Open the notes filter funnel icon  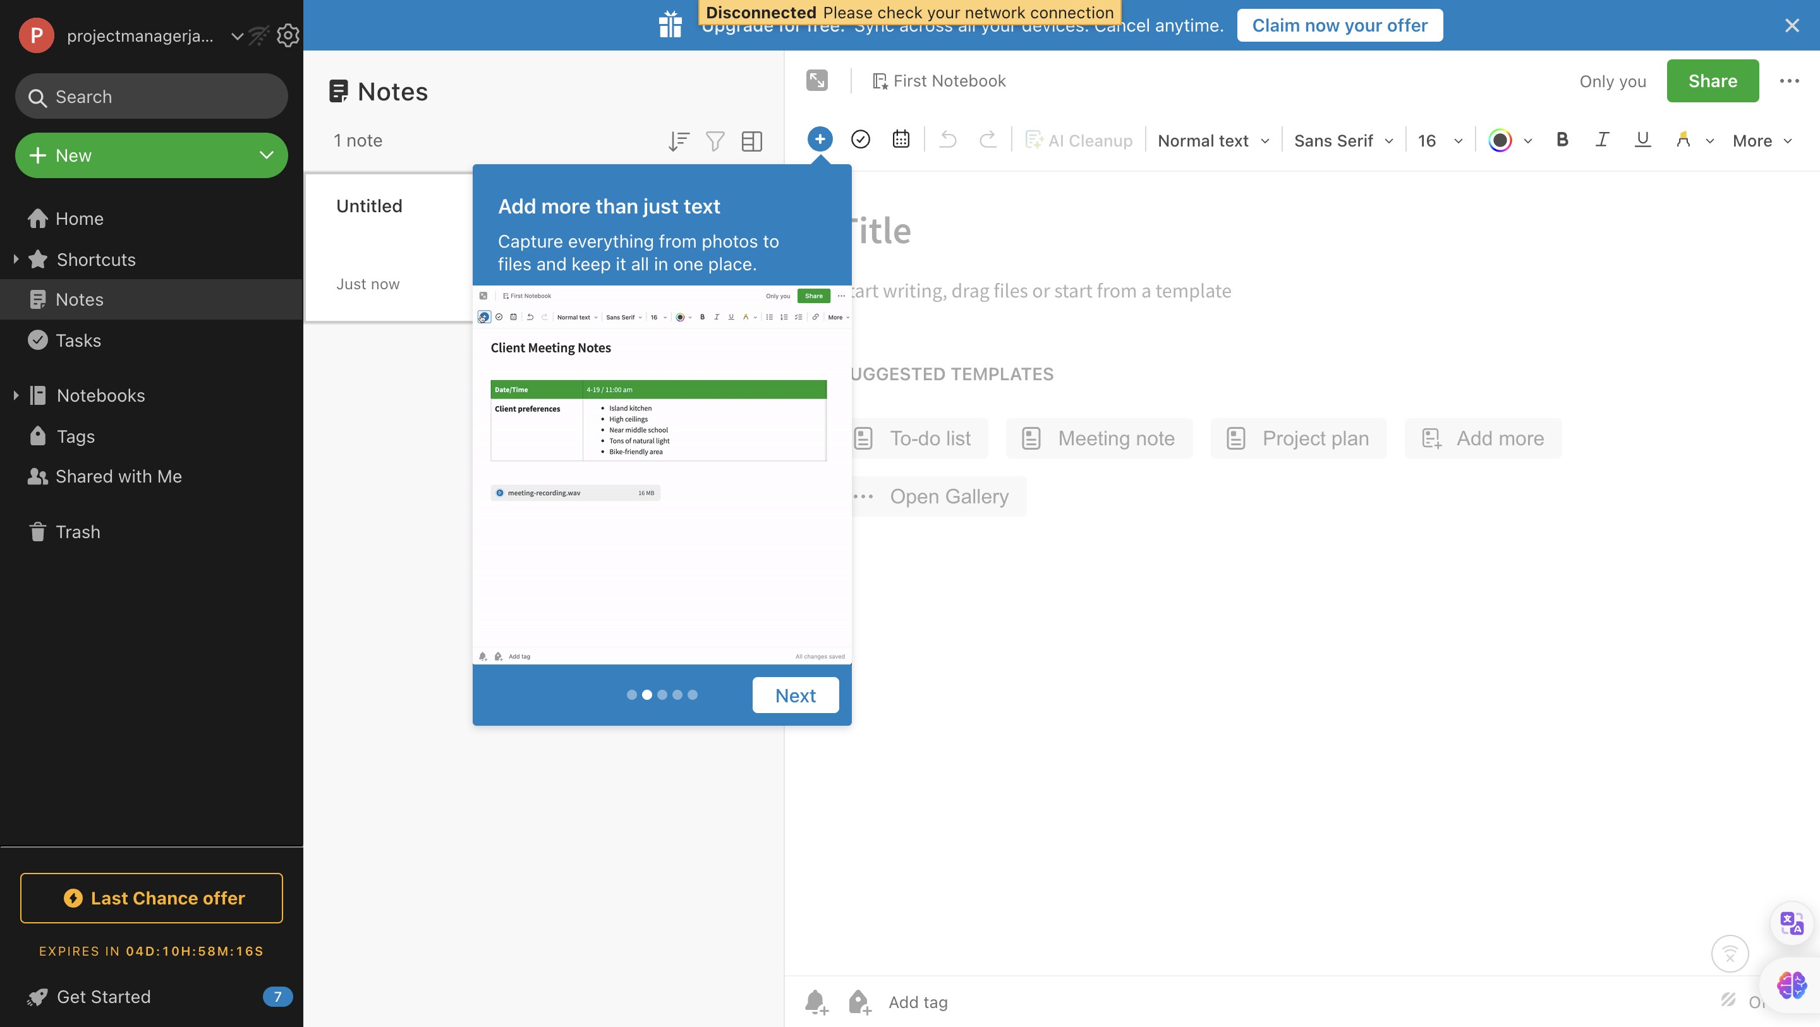715,141
